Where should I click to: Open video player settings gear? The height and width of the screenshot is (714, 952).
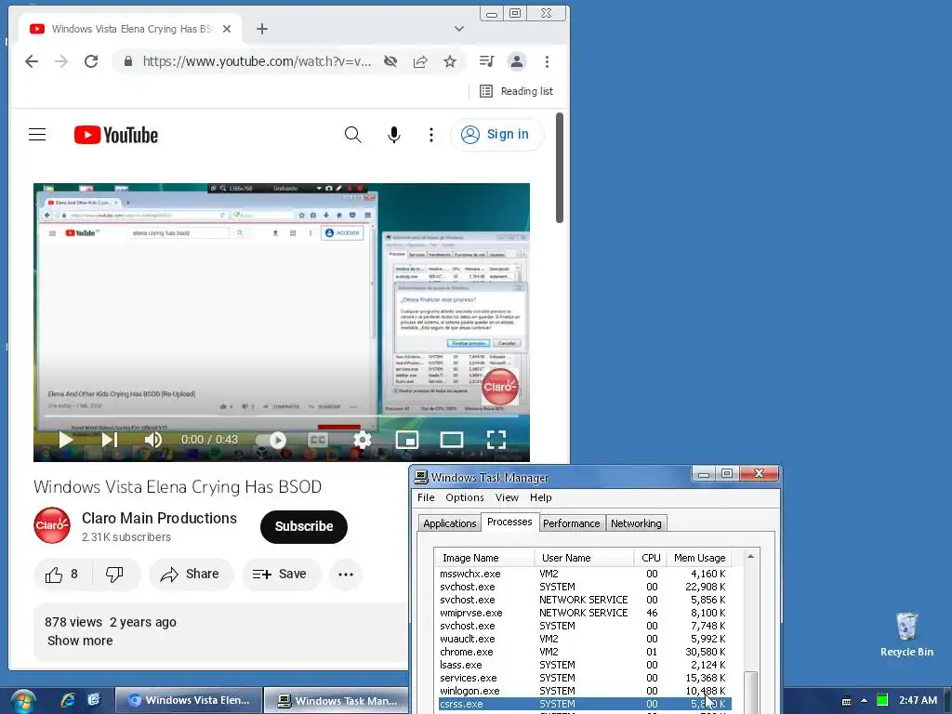pos(363,440)
